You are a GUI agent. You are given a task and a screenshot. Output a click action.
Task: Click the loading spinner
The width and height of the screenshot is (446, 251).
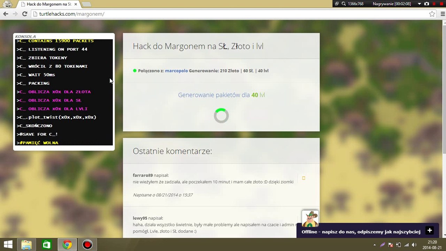[221, 116]
